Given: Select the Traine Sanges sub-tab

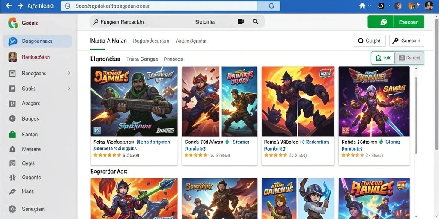Looking at the screenshot, I should click(142, 59).
